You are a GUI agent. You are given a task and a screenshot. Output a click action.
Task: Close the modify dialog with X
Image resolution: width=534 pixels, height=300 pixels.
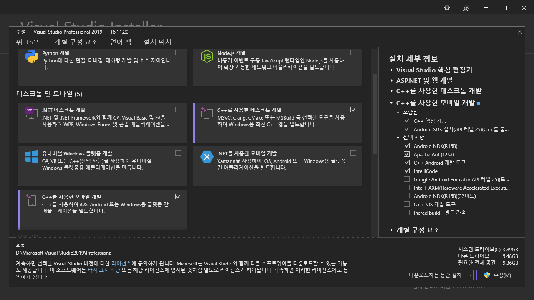click(x=519, y=32)
